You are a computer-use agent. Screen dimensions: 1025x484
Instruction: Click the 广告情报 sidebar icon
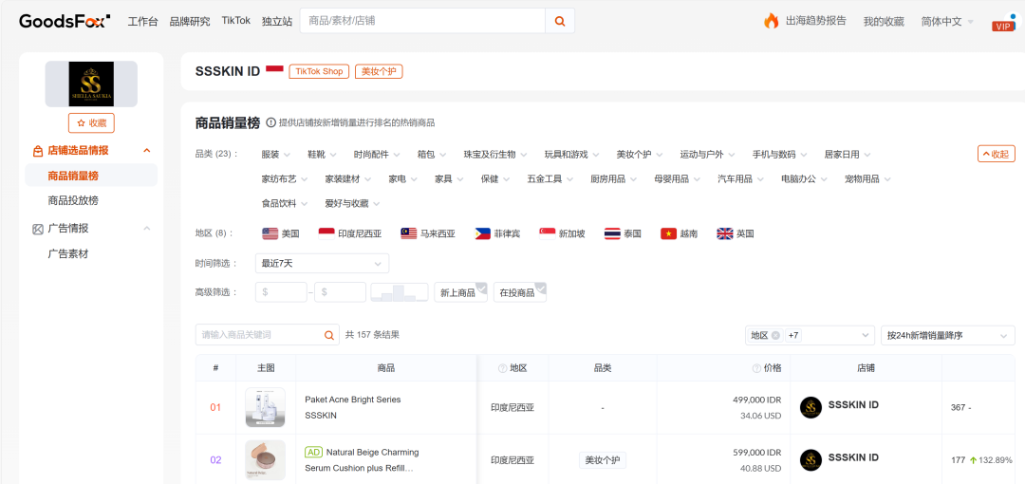point(38,229)
